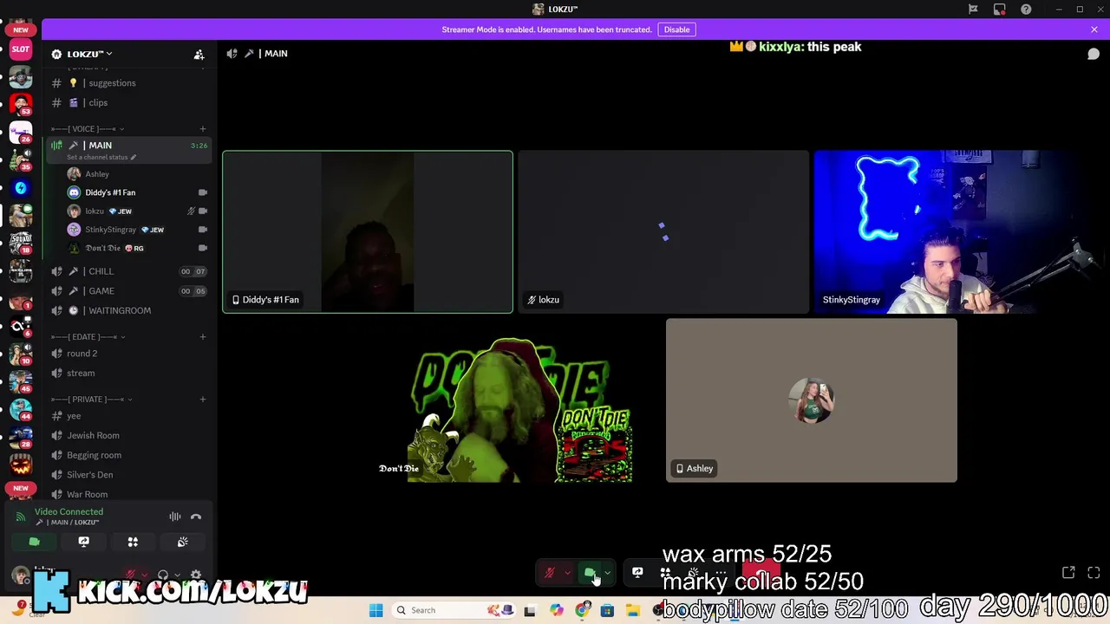
Task: Open the invite people icon beside LOKZU
Action: click(x=199, y=54)
